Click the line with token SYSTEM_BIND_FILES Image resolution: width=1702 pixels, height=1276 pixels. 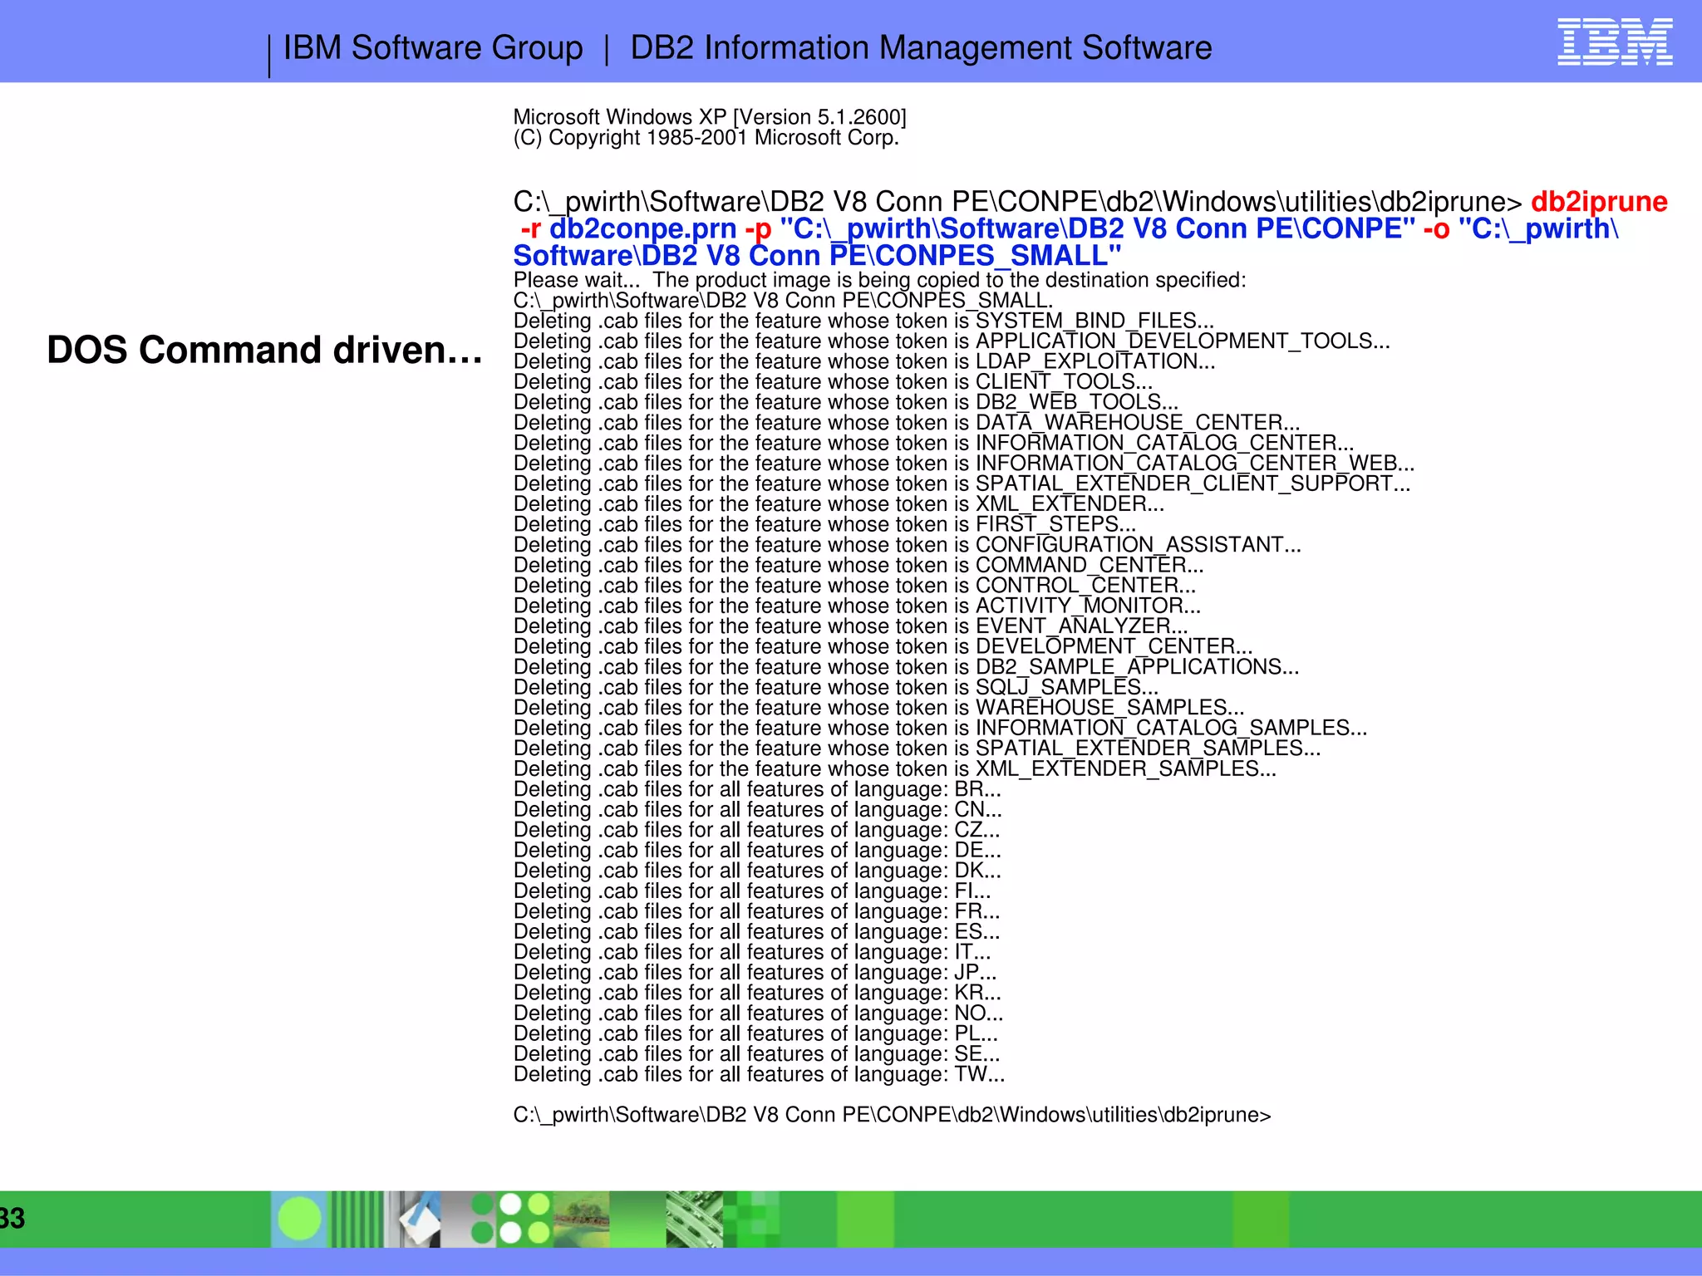(x=864, y=321)
